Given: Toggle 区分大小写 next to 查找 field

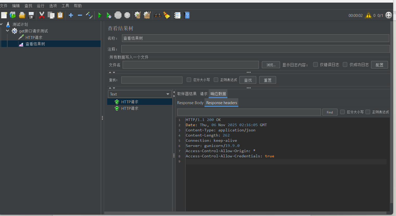Looking at the screenshot, I should point(189,80).
